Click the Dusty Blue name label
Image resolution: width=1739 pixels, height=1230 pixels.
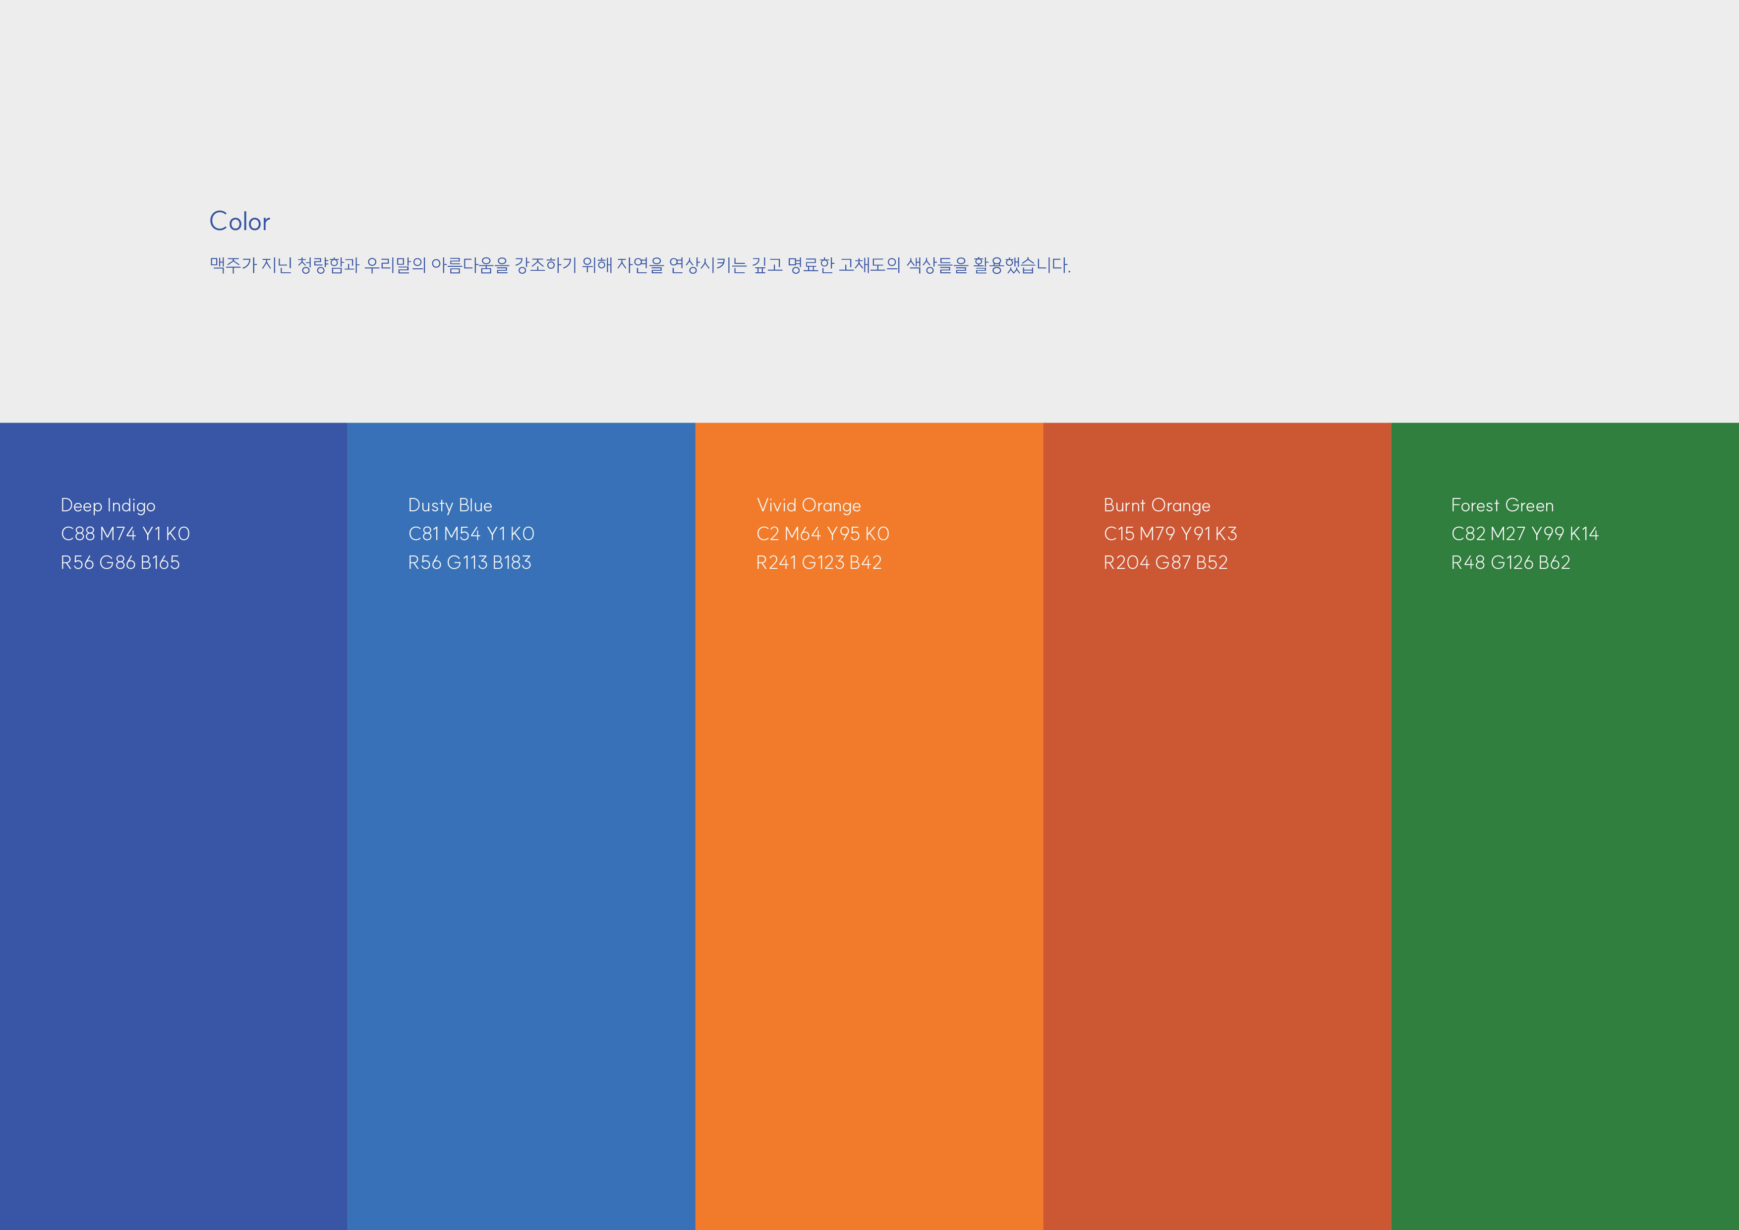[x=450, y=505]
